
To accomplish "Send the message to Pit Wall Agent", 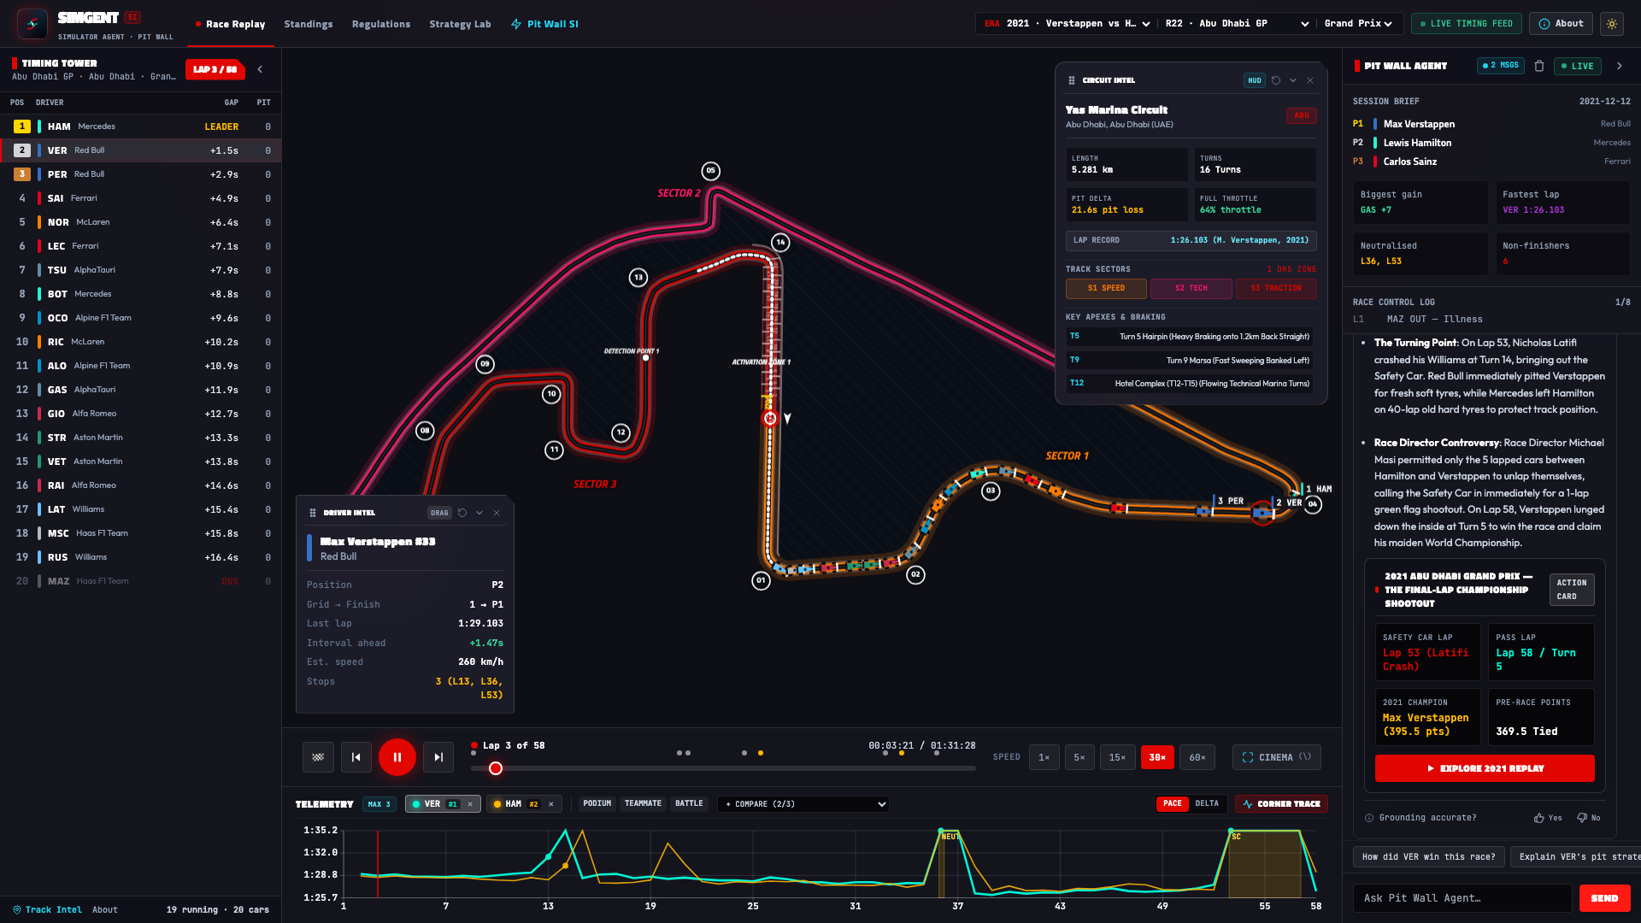I will click(x=1604, y=898).
